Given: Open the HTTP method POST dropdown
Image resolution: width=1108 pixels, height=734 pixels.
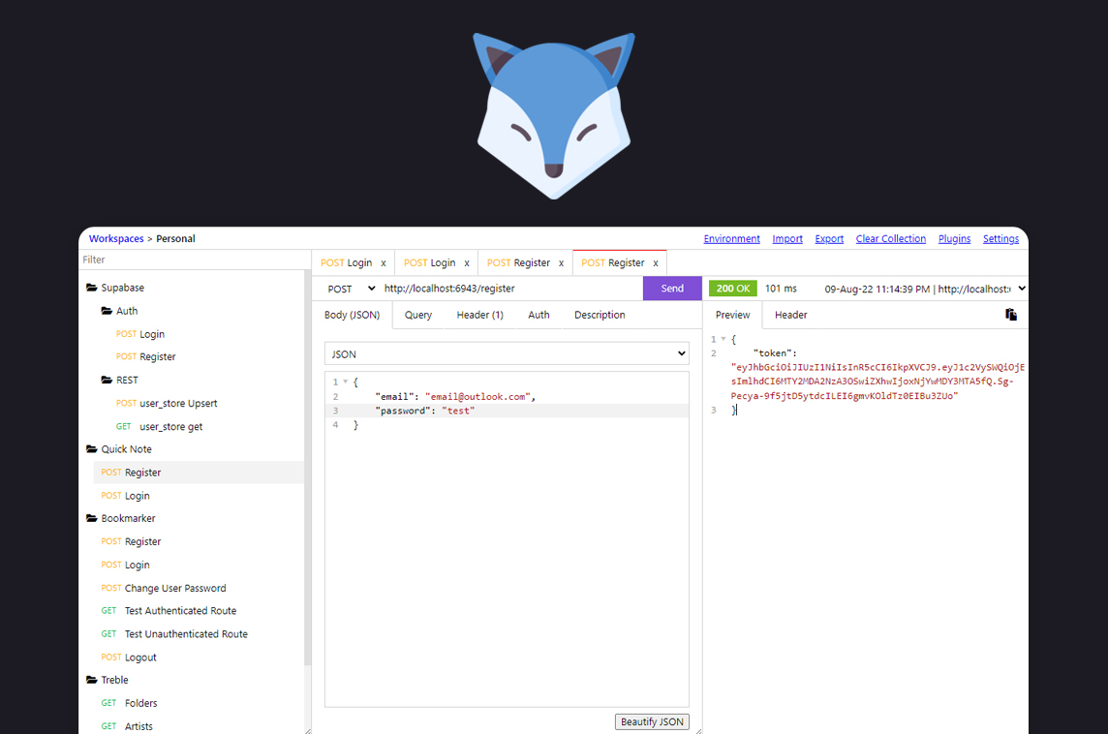Looking at the screenshot, I should coord(351,289).
